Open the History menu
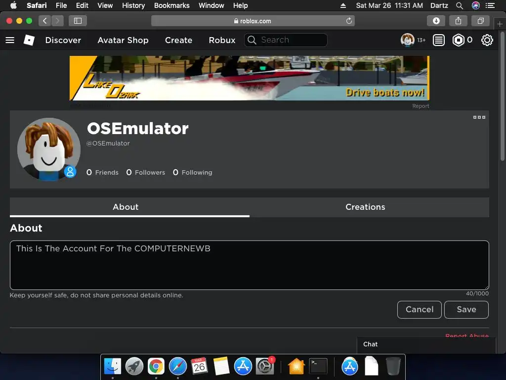This screenshot has height=380, width=506. (133, 5)
